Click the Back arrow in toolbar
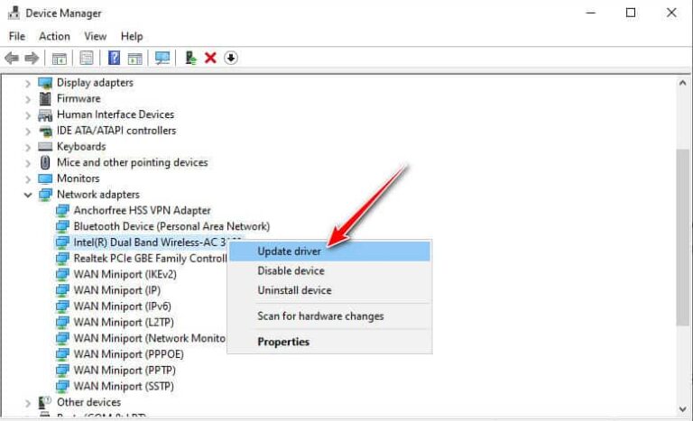693x421 pixels. 12,58
